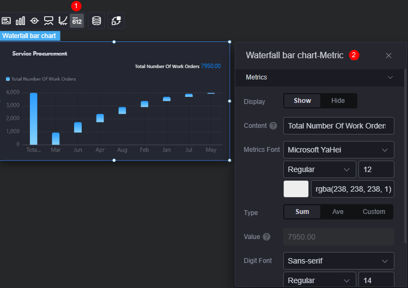The image size is (408, 288).
Task: Select the Service Procurement chart title
Action: (x=40, y=53)
